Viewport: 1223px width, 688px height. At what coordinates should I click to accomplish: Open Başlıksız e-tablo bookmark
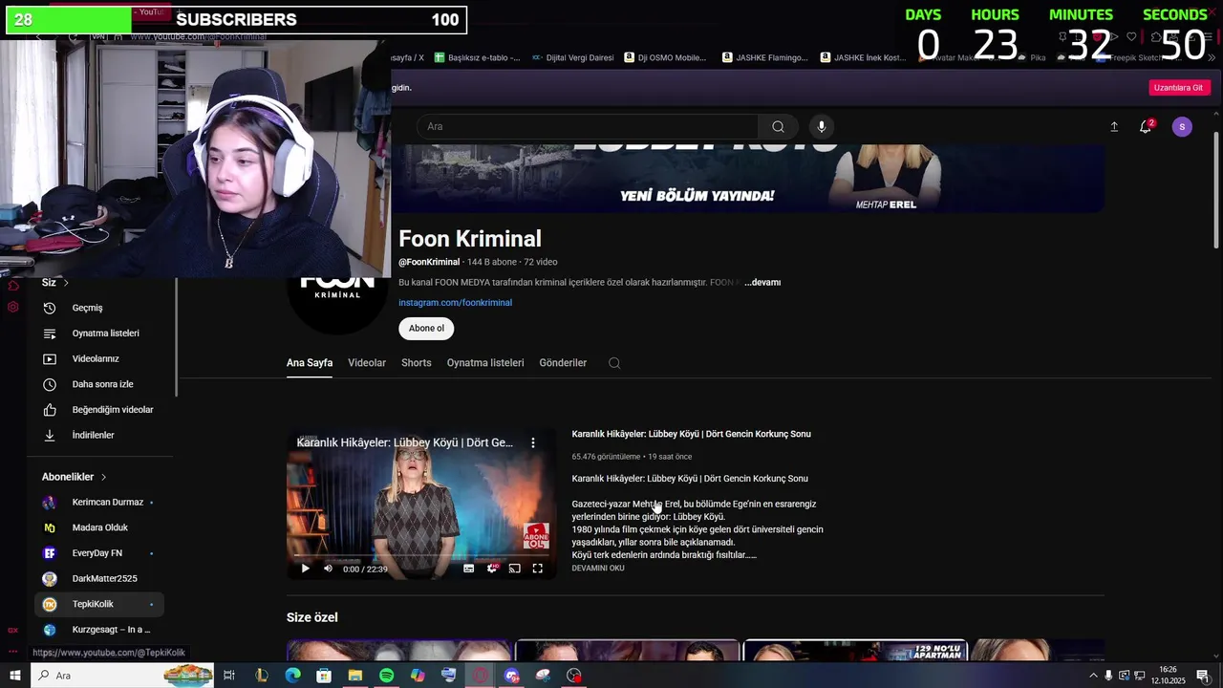(x=478, y=57)
